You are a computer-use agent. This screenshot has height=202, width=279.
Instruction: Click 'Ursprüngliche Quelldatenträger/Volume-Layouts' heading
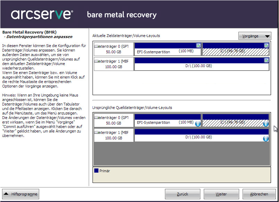[x=132, y=108]
